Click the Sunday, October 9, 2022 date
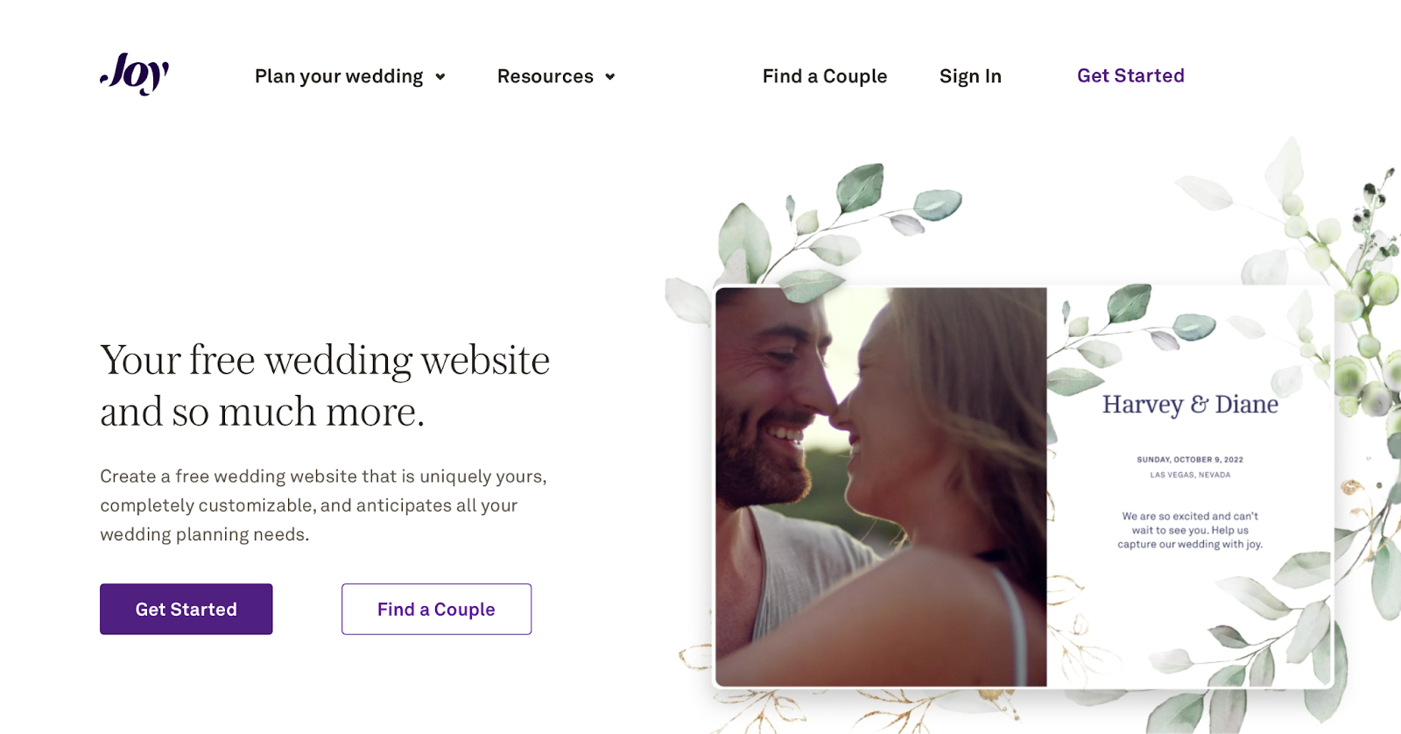Viewport: 1401px width, 734px height. click(x=1190, y=459)
